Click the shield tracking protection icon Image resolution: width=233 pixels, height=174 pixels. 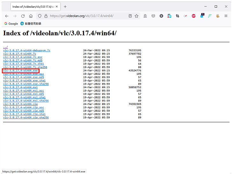40,16
